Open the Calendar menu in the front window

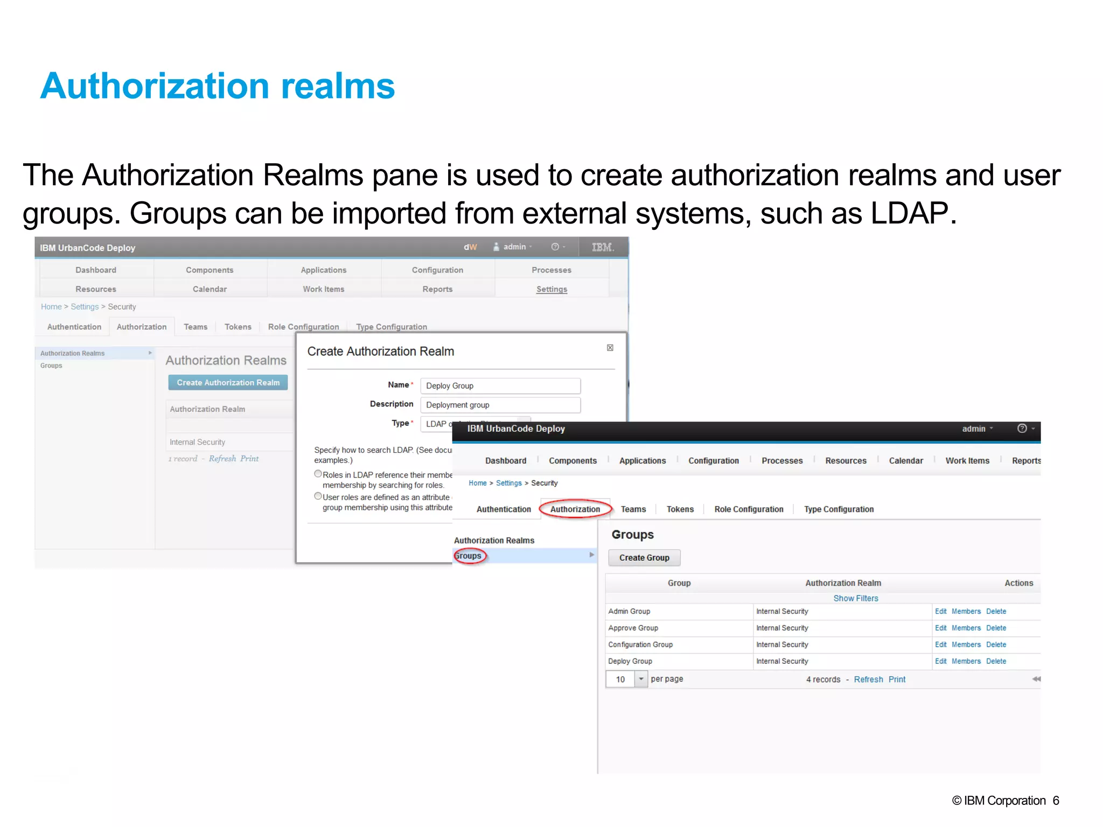coord(906,460)
